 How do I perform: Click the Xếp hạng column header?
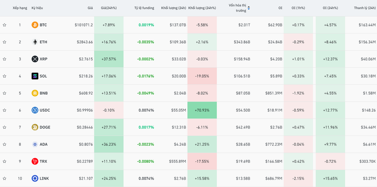coord(20,8)
